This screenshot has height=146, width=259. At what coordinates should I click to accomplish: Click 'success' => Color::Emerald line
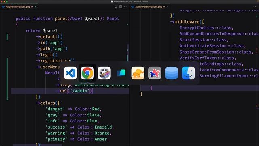[80, 127]
